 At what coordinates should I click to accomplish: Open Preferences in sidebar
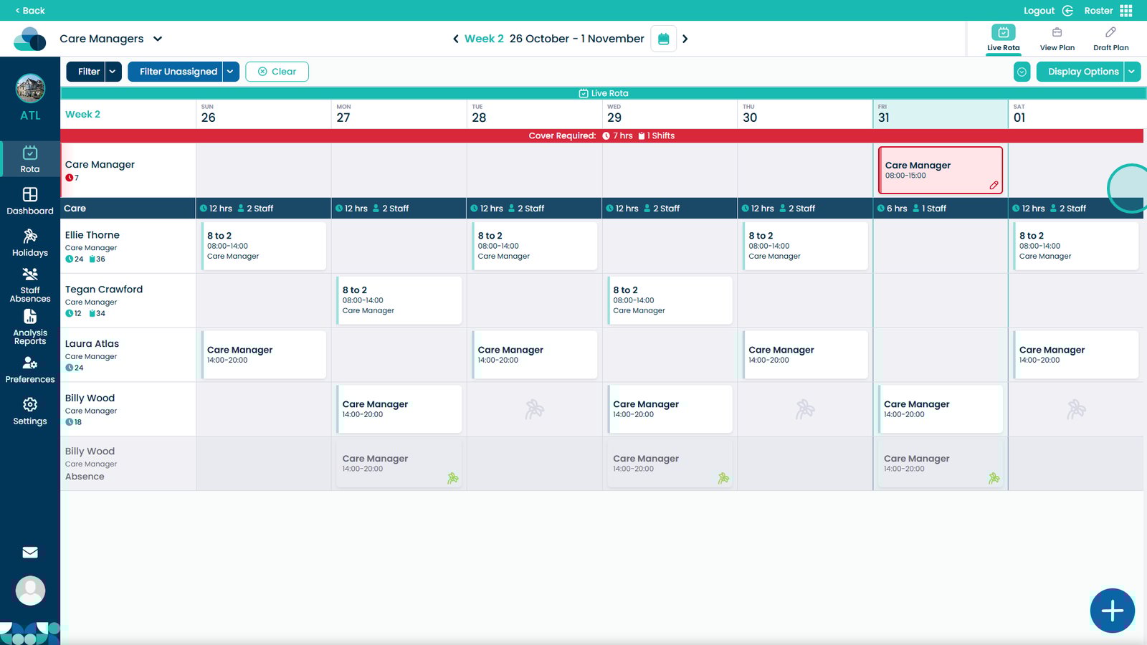pos(30,369)
